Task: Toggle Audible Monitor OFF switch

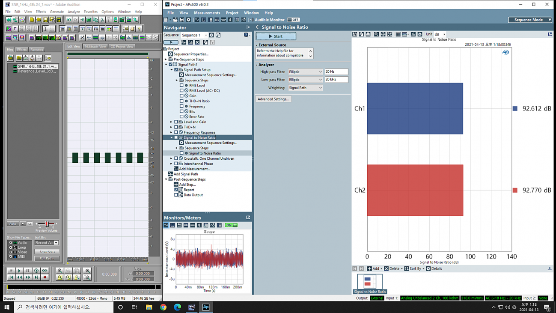Action: click(293, 20)
